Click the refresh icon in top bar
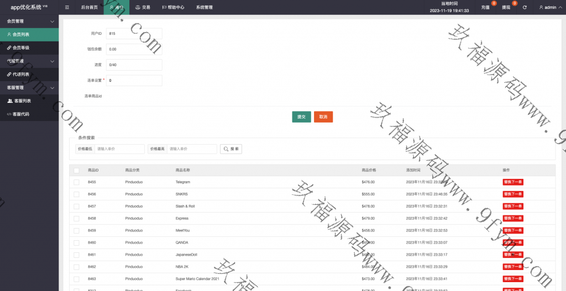 (x=525, y=8)
